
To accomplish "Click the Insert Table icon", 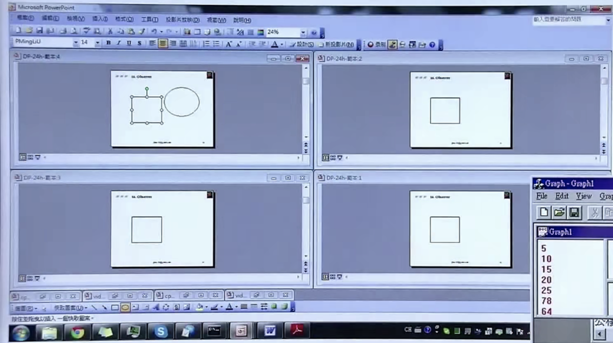I will pos(197,32).
